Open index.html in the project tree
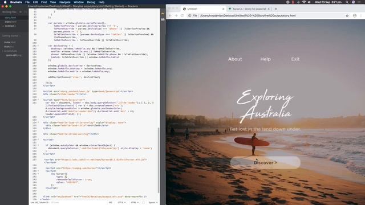The width and height of the screenshot is (365, 205). tap(10, 42)
